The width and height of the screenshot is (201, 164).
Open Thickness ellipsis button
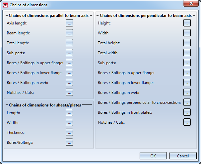pyautogui.click(x=69, y=133)
